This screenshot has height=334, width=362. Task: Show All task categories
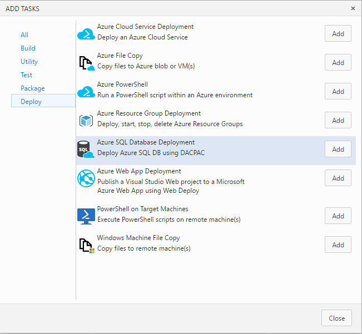(24, 35)
